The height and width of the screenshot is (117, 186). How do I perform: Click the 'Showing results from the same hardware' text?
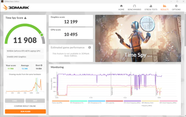tap(25, 74)
